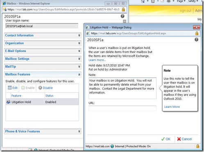Click the Internet Explorer icon in Mailbox title bar
This screenshot has height=152, width=204.
click(5, 3)
